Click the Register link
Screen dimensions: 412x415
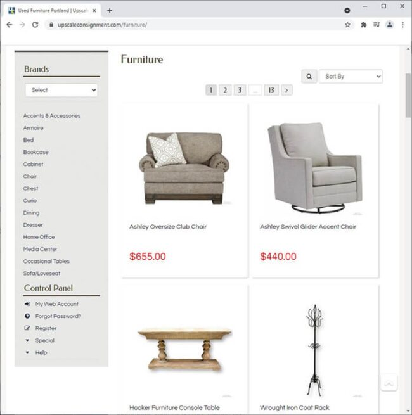[46, 328]
